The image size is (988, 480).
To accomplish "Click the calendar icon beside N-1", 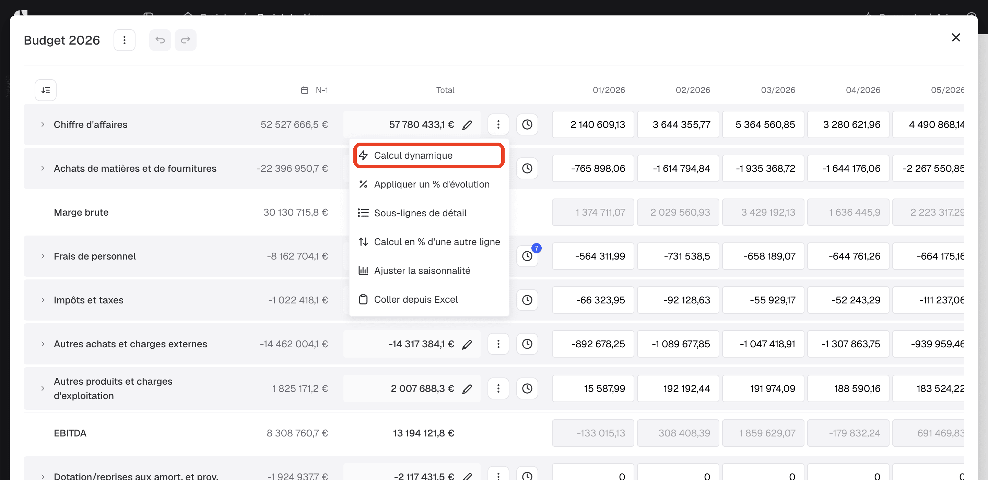I will click(x=305, y=90).
